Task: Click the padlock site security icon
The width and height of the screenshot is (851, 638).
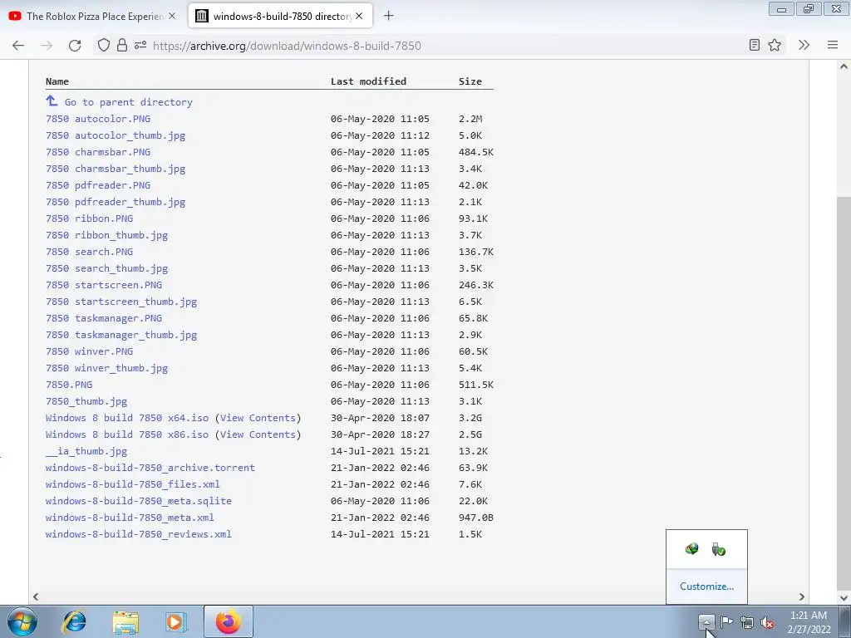Action: [122, 46]
